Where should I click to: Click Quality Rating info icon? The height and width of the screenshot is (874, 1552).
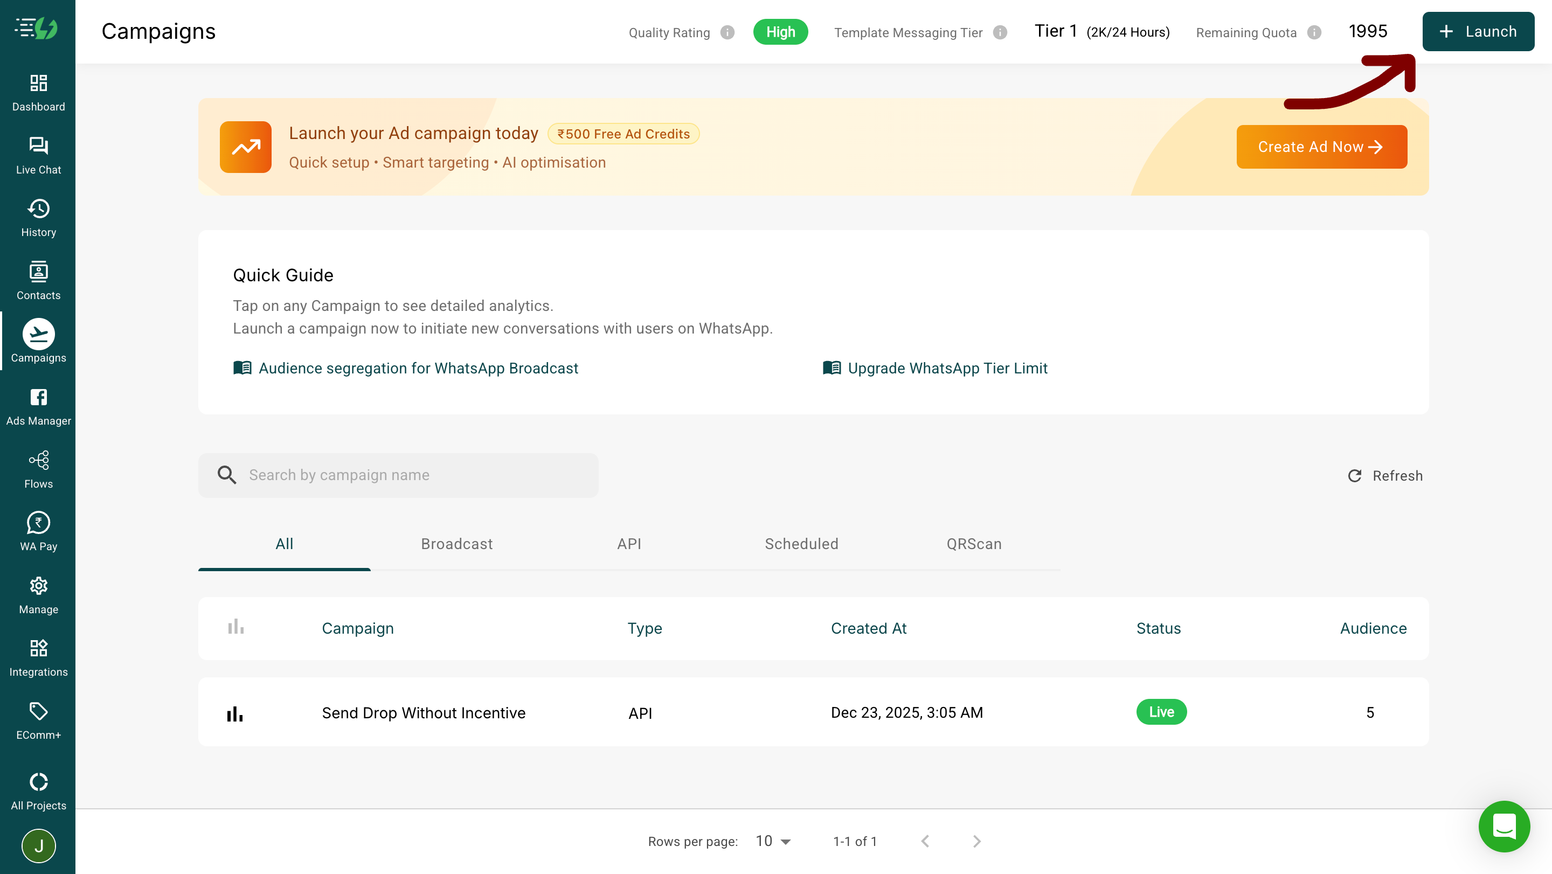point(727,32)
